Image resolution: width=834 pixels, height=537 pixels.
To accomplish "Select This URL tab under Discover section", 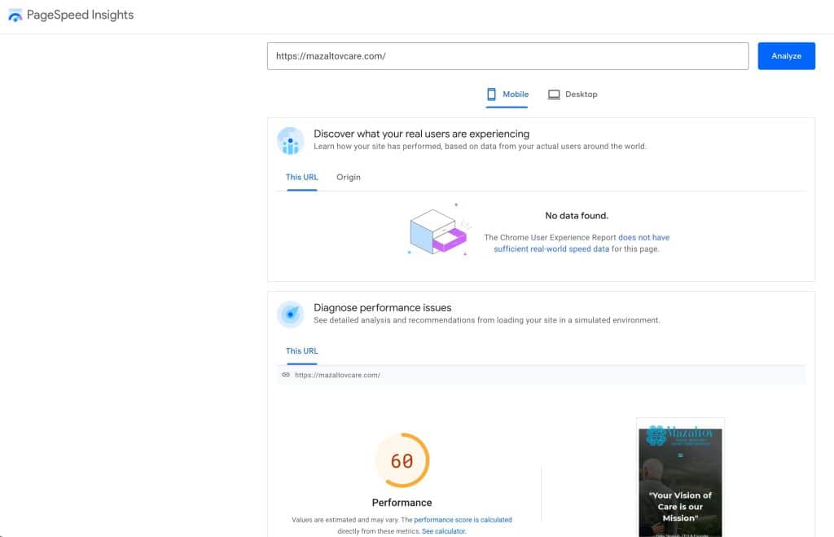I will pyautogui.click(x=301, y=177).
